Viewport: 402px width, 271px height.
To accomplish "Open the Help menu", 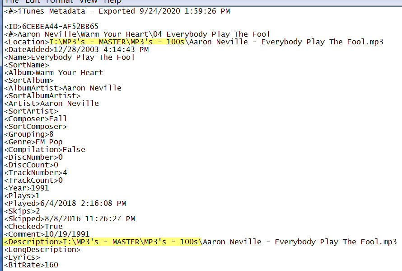I will pos(112,1).
